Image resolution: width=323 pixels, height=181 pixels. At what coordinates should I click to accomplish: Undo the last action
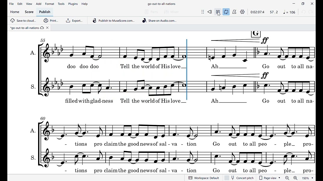tap(304, 12)
